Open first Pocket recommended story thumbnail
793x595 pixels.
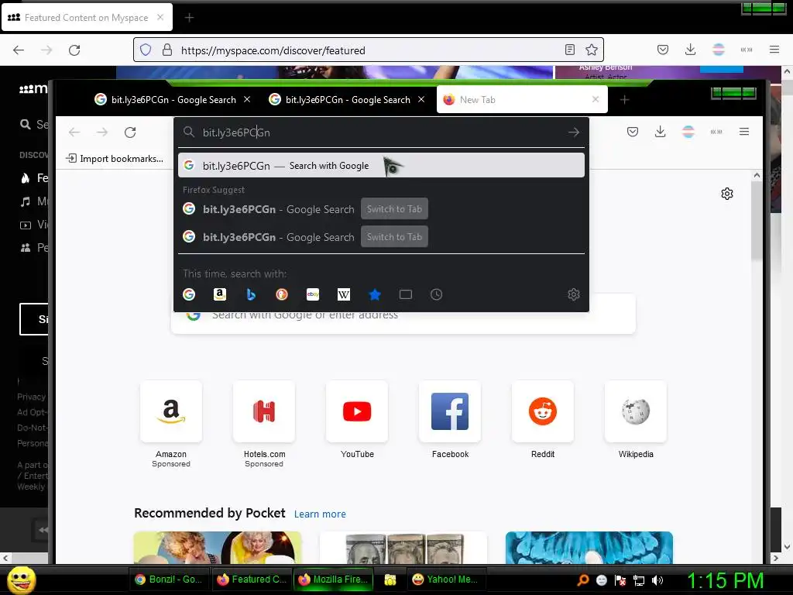point(218,548)
